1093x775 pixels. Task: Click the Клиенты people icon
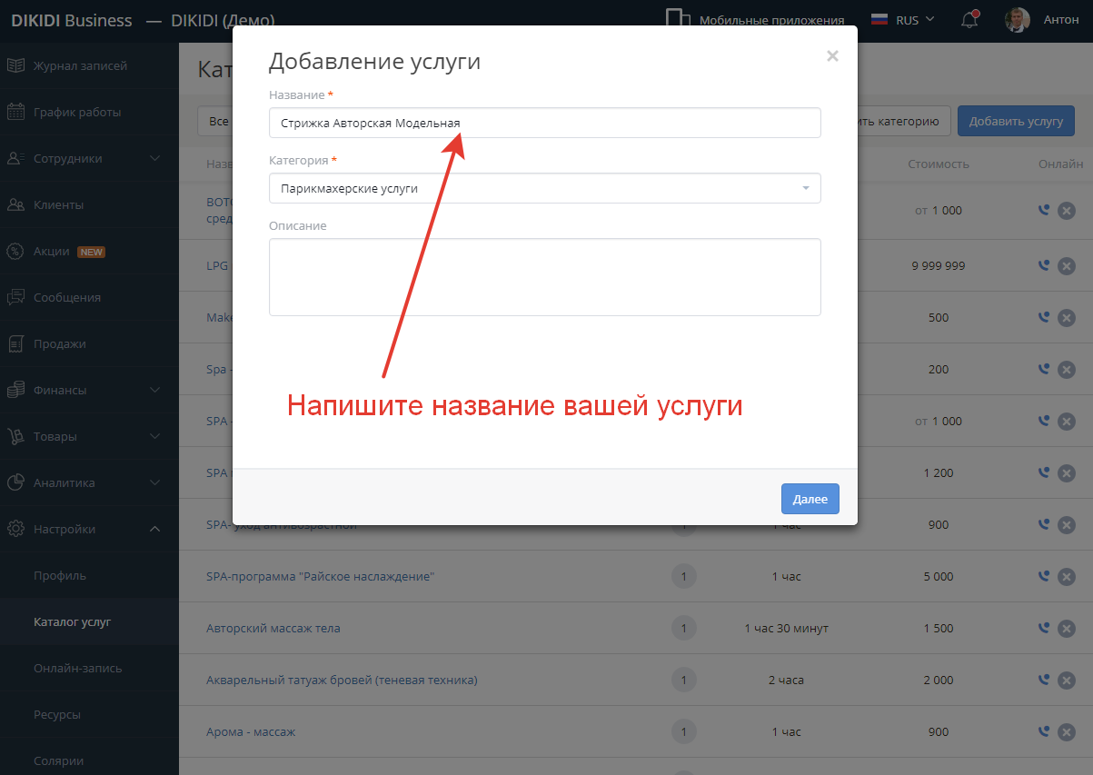click(15, 204)
